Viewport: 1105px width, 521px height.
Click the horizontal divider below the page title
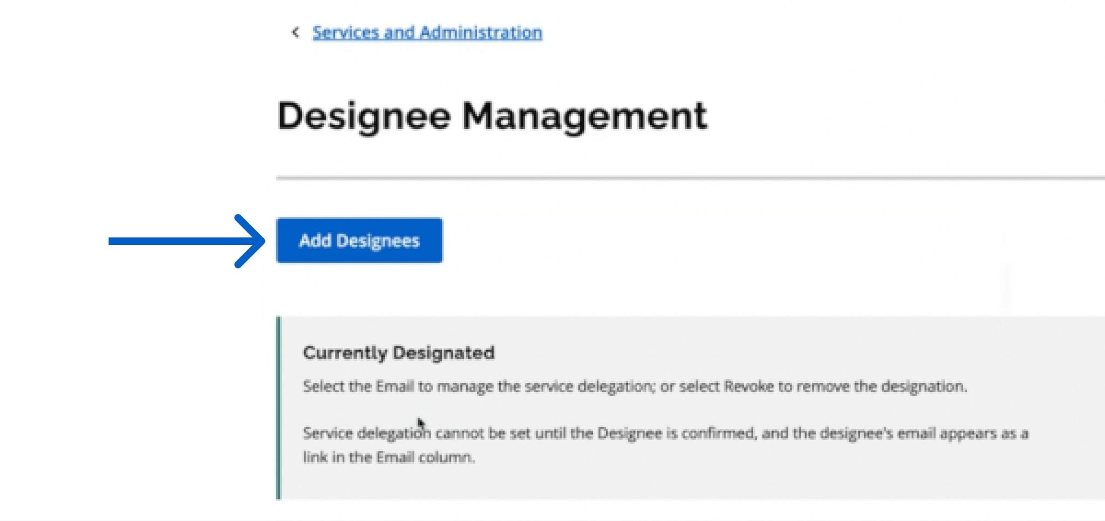(690, 177)
